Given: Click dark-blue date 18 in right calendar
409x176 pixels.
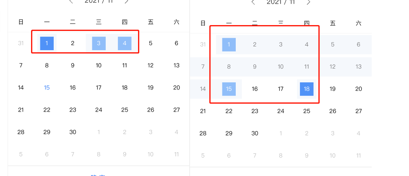Looking at the screenshot, I should pos(307,89).
